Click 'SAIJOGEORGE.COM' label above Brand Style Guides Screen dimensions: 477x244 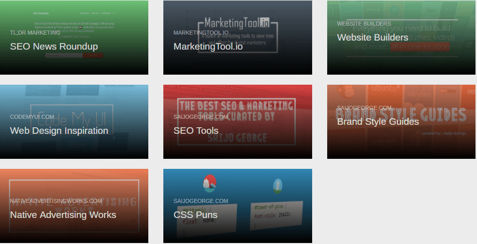coord(364,108)
